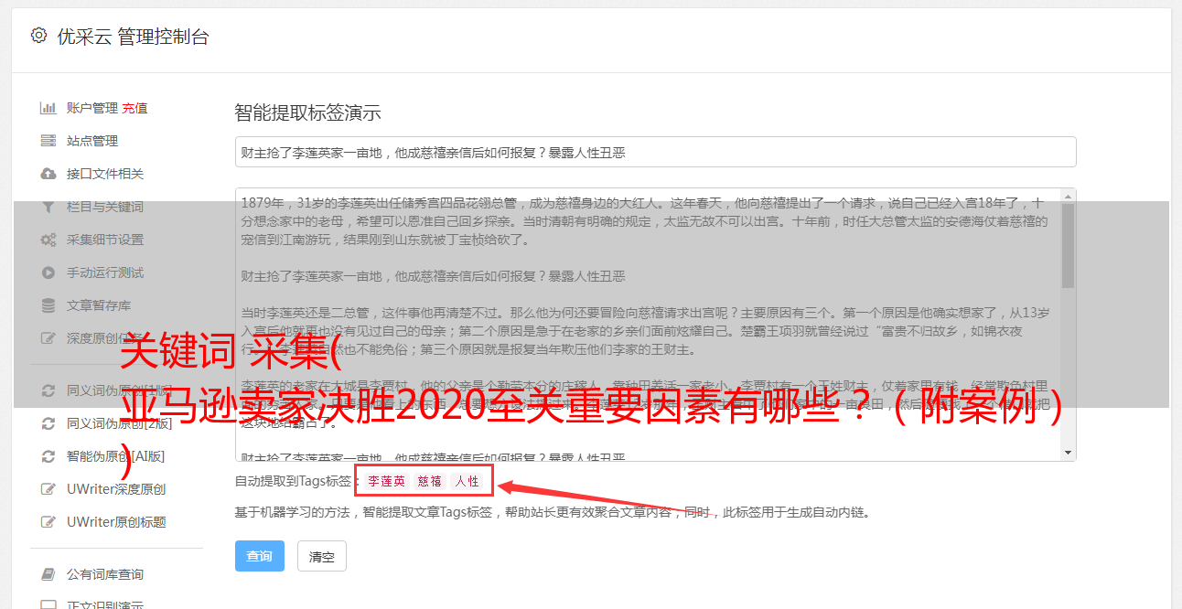1182x609 pixels.
Task: Click the 李莲英 extracted tag
Action: click(x=386, y=481)
